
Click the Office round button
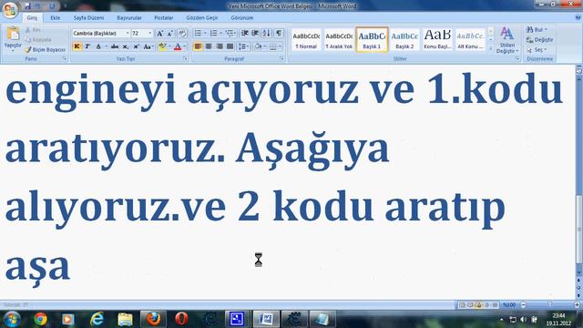coord(10,9)
